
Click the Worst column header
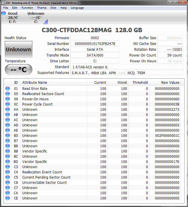click(x=118, y=83)
